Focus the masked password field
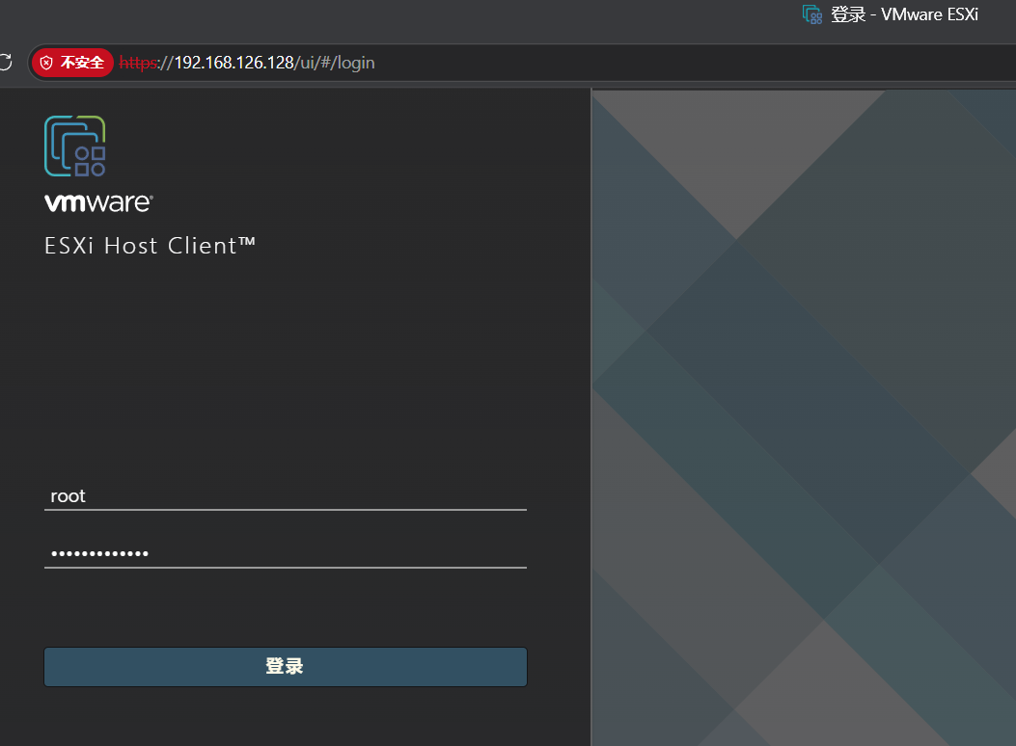The width and height of the screenshot is (1016, 746). (285, 553)
